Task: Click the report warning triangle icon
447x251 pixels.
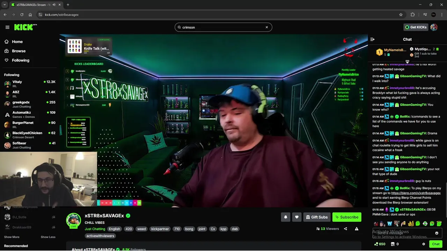Action: pyautogui.click(x=357, y=229)
